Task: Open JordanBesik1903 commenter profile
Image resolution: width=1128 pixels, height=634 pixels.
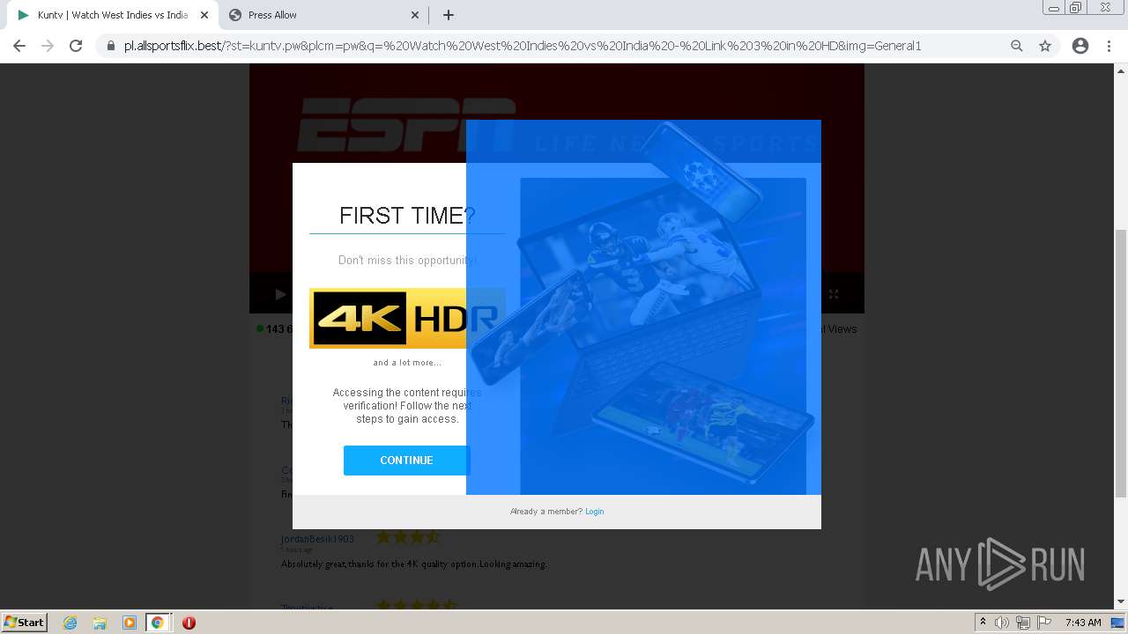Action: [317, 539]
